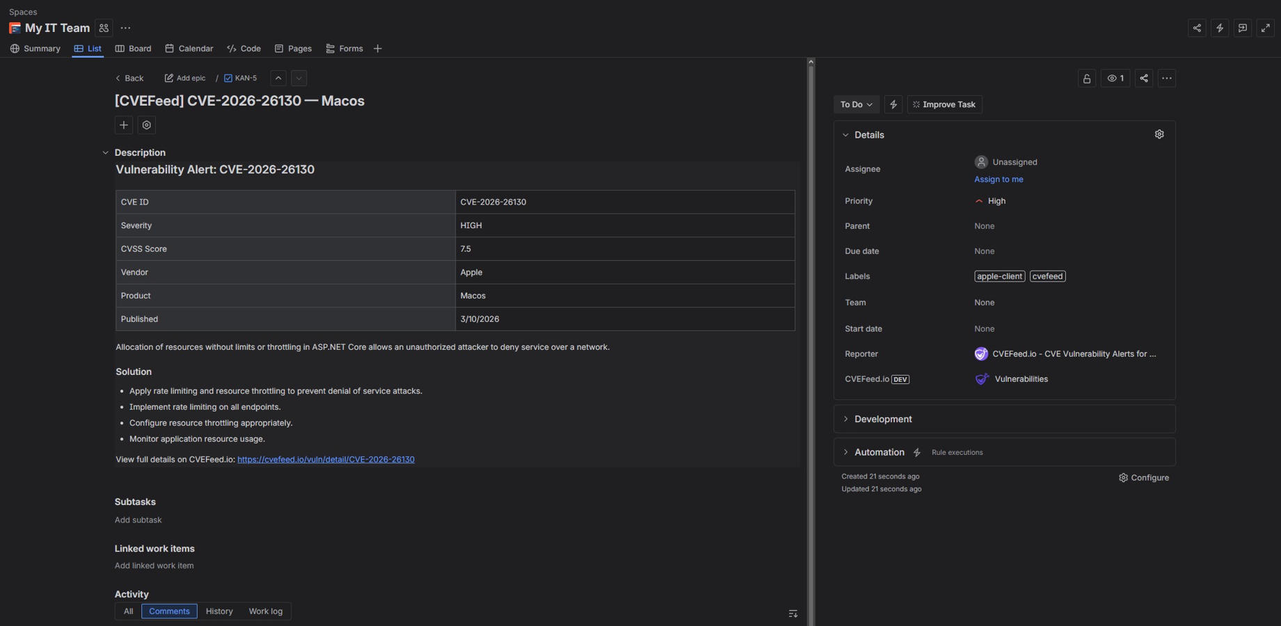Select the History tab in Activity
Viewport: 1281px width, 626px height.
coord(219,611)
